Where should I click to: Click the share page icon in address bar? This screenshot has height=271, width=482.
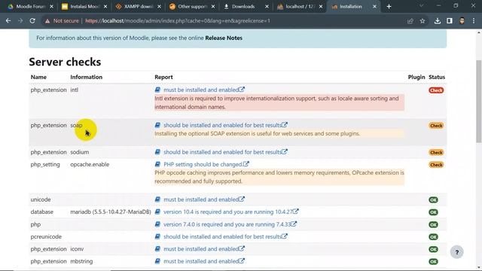point(410,21)
